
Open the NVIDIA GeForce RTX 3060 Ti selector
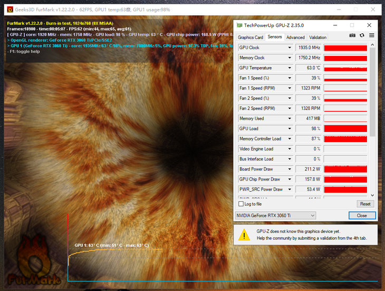pos(275,215)
